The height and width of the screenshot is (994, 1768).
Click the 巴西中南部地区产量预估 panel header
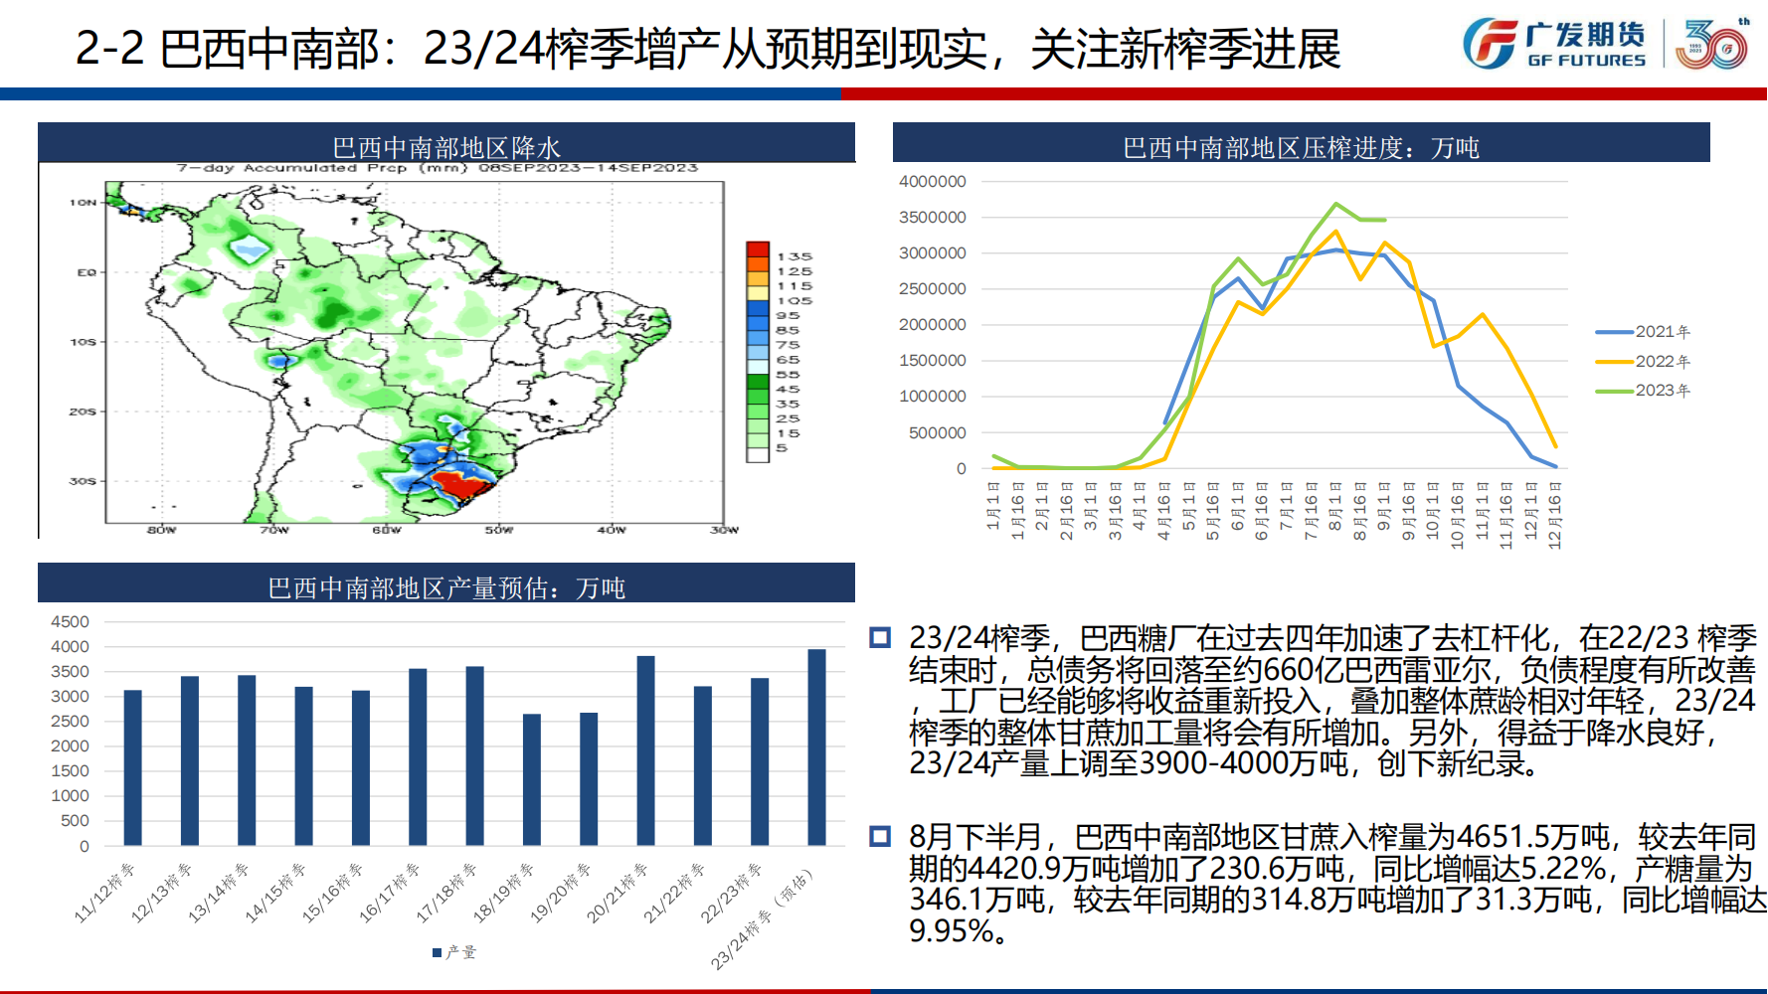pyautogui.click(x=446, y=586)
